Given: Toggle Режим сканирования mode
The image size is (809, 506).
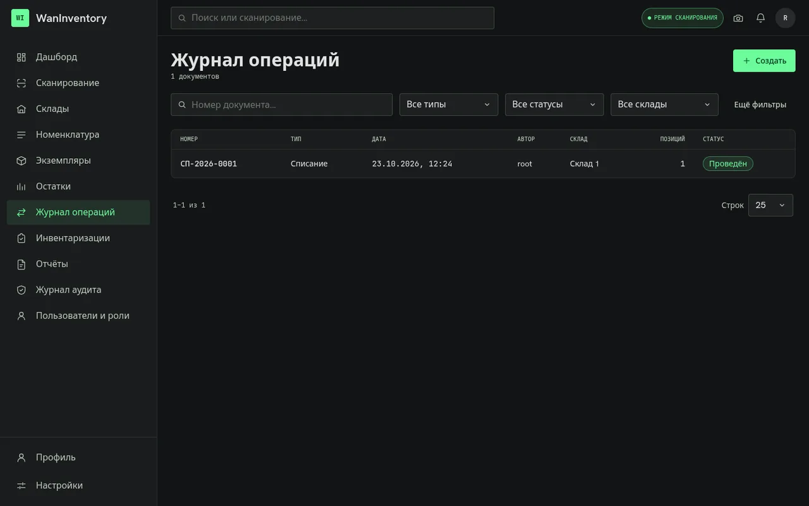Looking at the screenshot, I should pyautogui.click(x=683, y=18).
